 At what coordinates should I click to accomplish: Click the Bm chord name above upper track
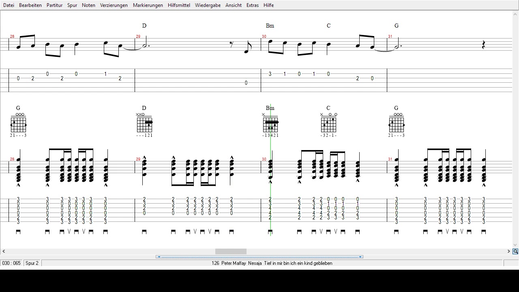click(270, 26)
